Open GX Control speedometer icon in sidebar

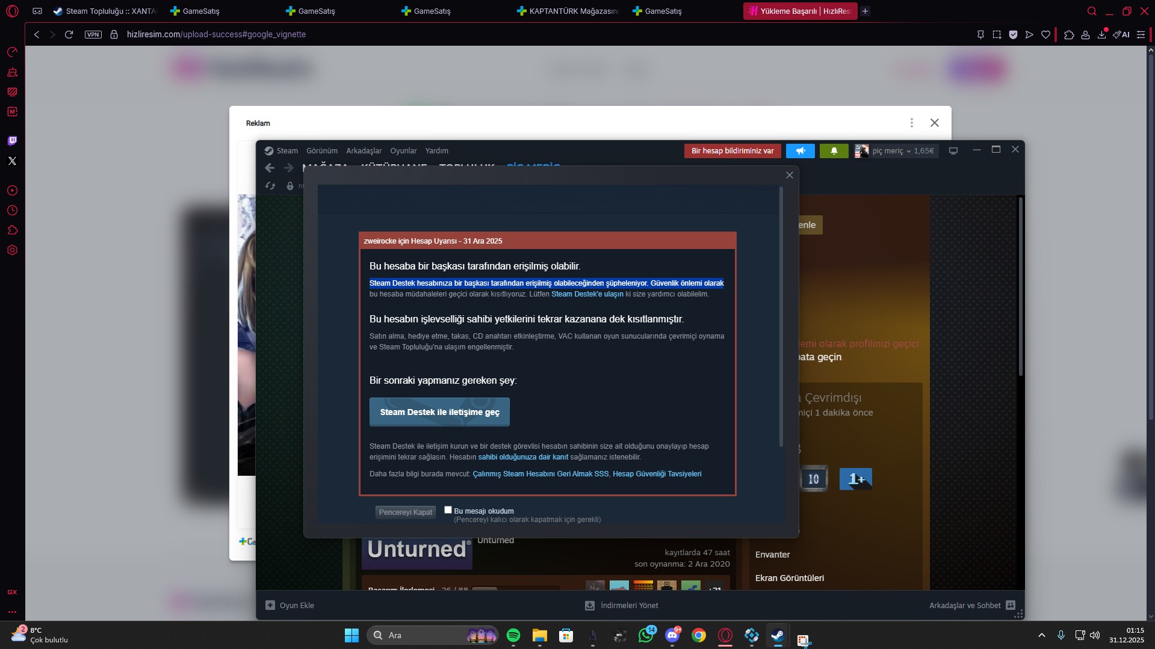(12, 52)
